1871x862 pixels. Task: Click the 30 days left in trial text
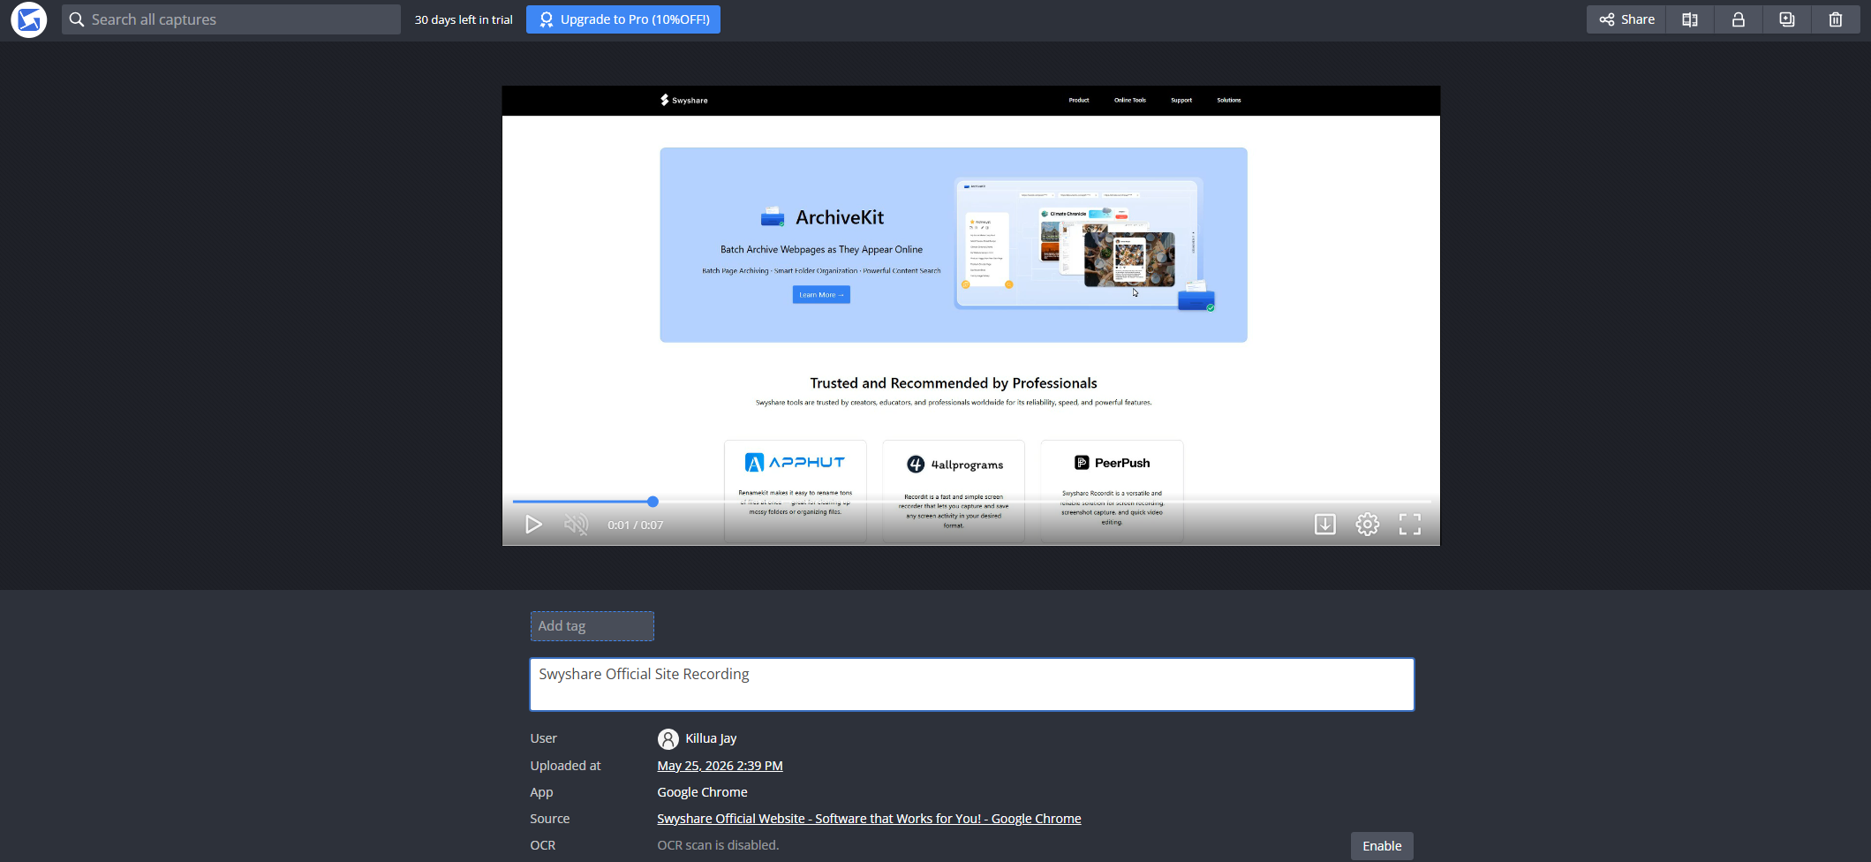coord(464,19)
